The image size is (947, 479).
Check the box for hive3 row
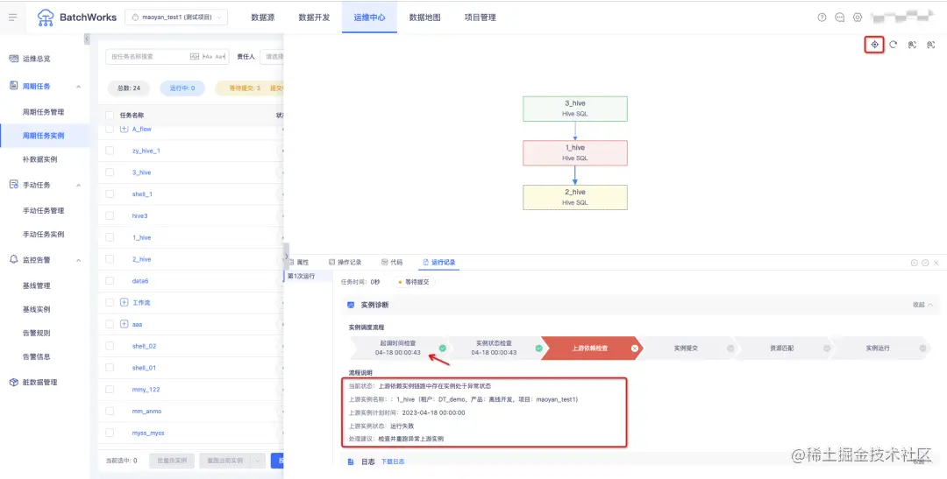point(110,216)
